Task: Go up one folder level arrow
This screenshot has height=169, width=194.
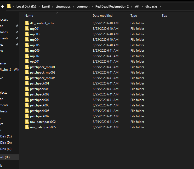Action: pos(3,7)
